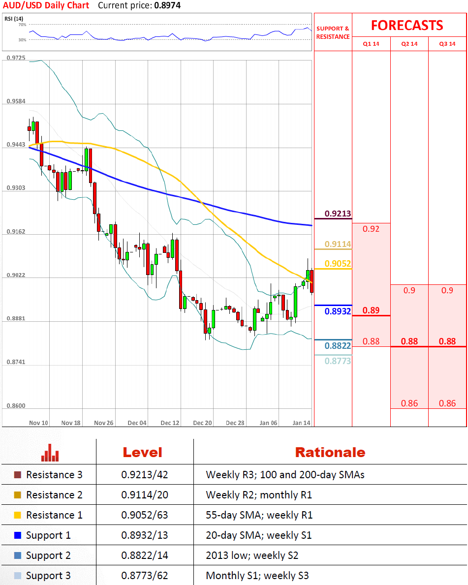The width and height of the screenshot is (468, 585).
Task: Click the Support & Resistance header
Action: click(x=333, y=32)
